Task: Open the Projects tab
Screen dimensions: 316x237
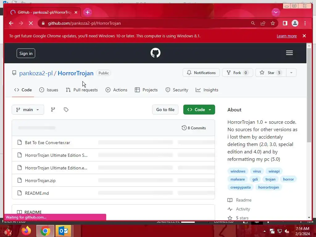Action: 146,90
